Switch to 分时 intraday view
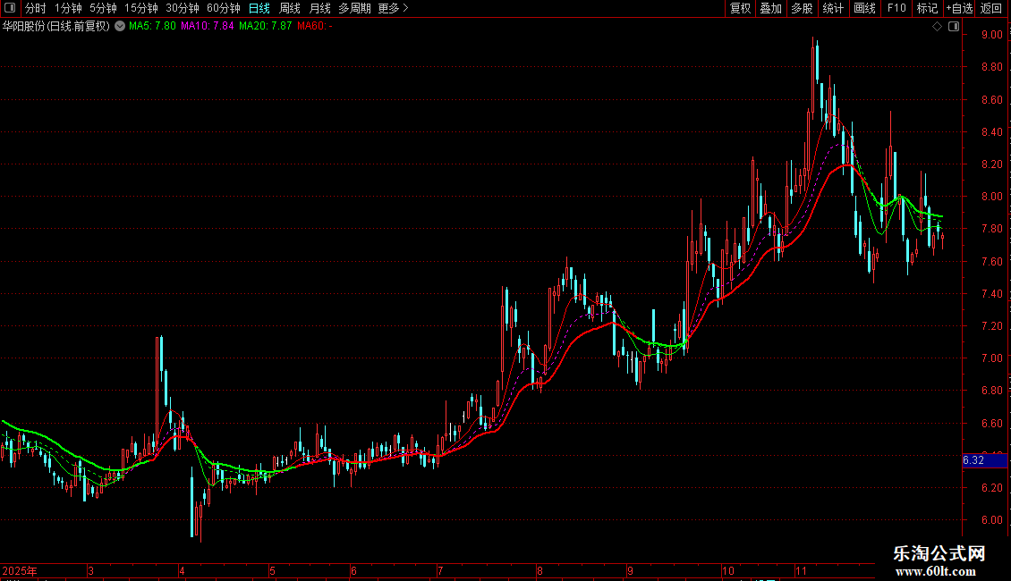Screen dimensions: 1011x581 (x=36, y=8)
